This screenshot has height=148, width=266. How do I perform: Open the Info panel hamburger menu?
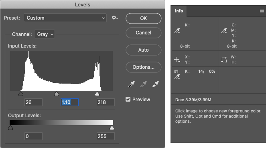click(x=262, y=11)
